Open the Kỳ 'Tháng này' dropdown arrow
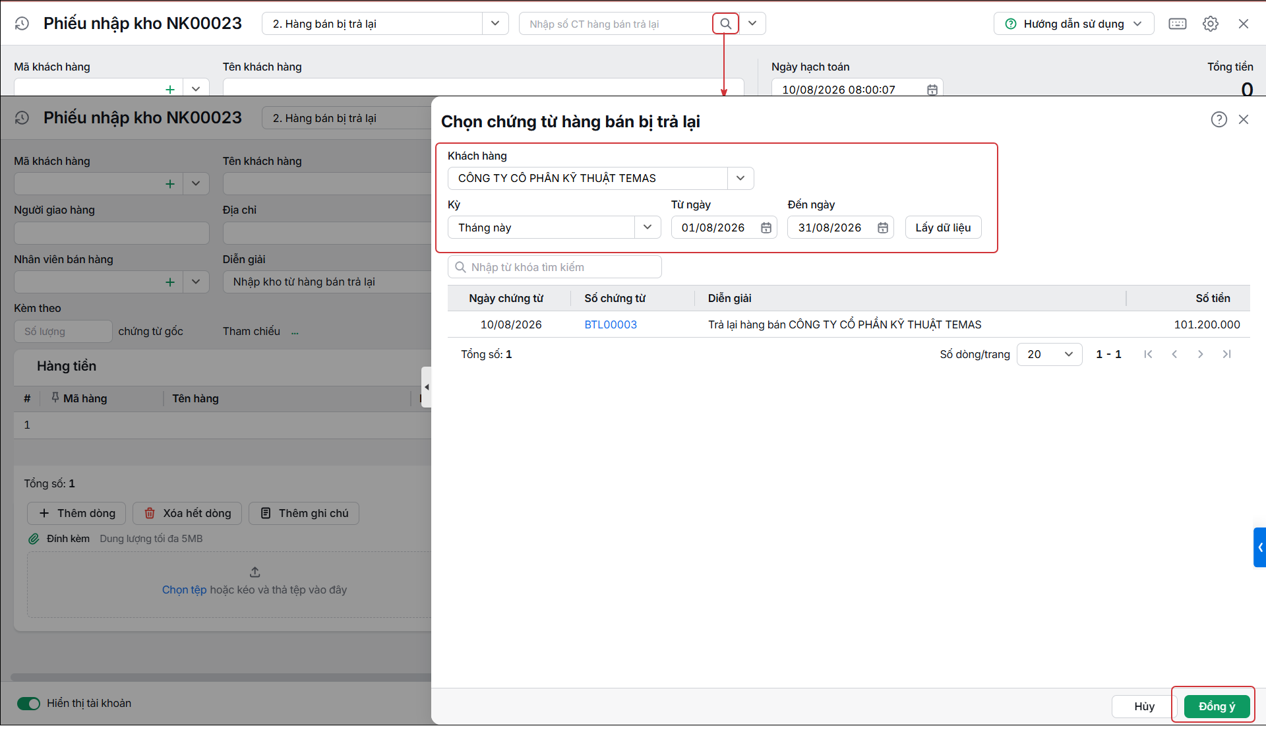This screenshot has height=730, width=1266. tap(648, 228)
